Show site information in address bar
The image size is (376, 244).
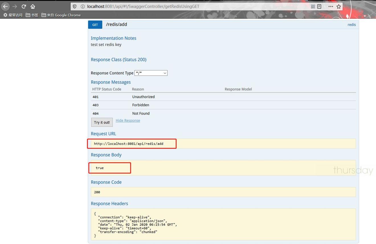tap(82, 6)
